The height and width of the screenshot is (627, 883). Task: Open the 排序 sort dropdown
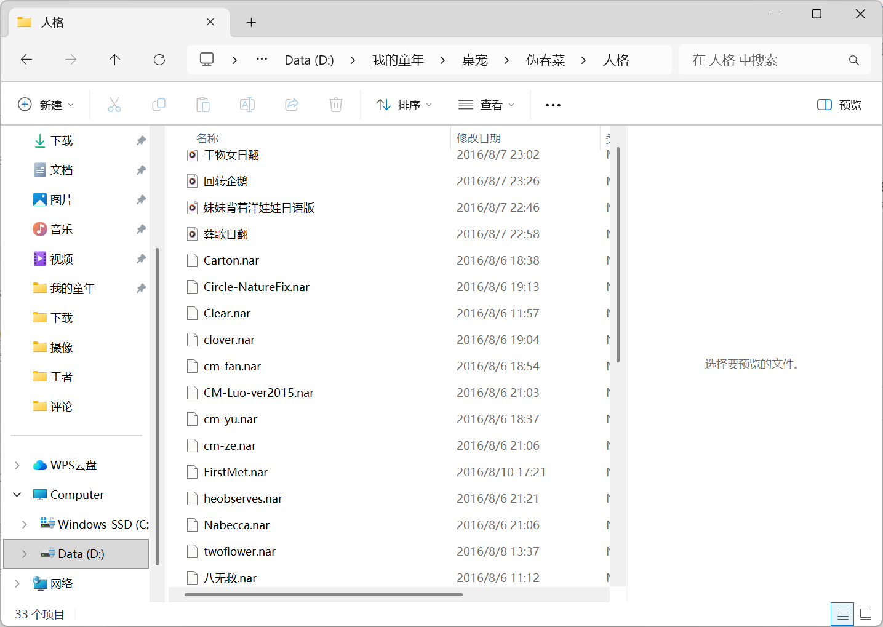click(404, 105)
